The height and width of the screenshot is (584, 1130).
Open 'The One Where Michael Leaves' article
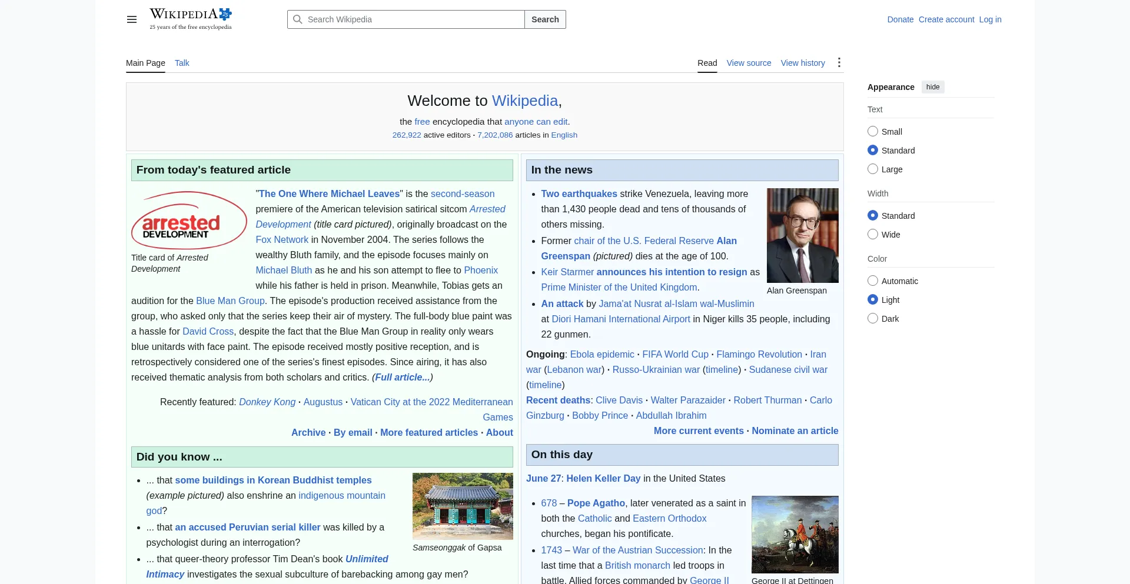coord(330,193)
